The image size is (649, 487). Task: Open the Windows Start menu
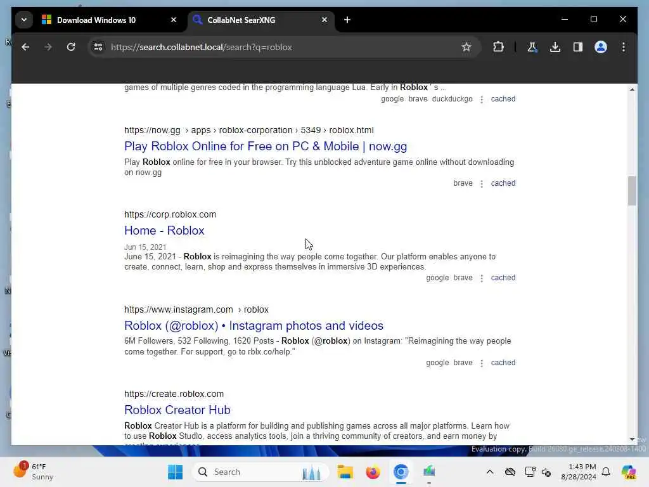(175, 472)
